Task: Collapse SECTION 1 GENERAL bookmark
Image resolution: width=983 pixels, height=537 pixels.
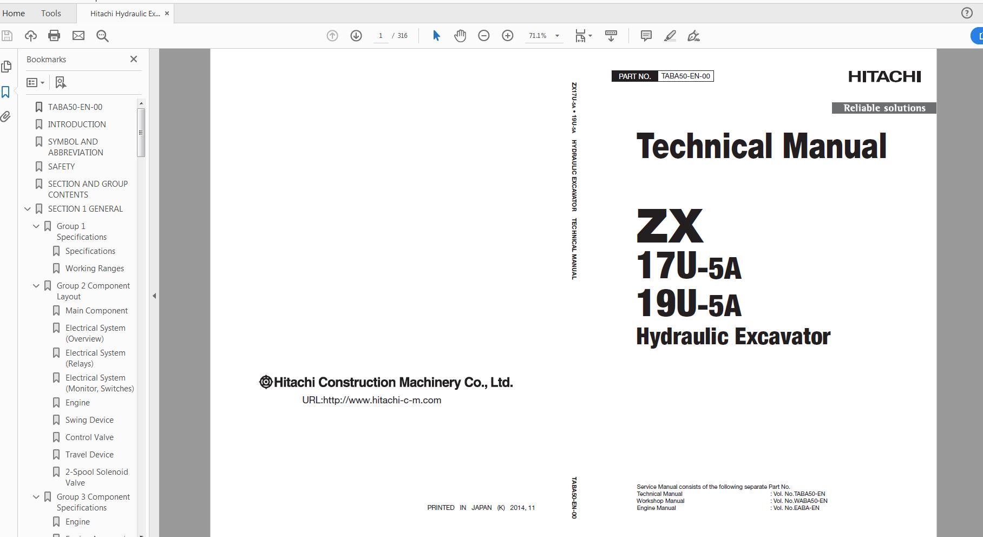Action: 28,209
